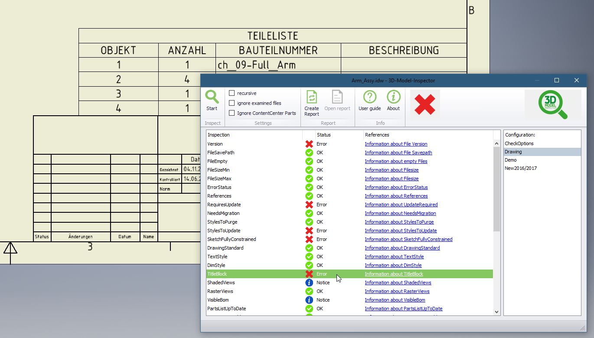Open Information about SketchFullyConstrained link
Viewport: 594px width, 338px height.
408,239
